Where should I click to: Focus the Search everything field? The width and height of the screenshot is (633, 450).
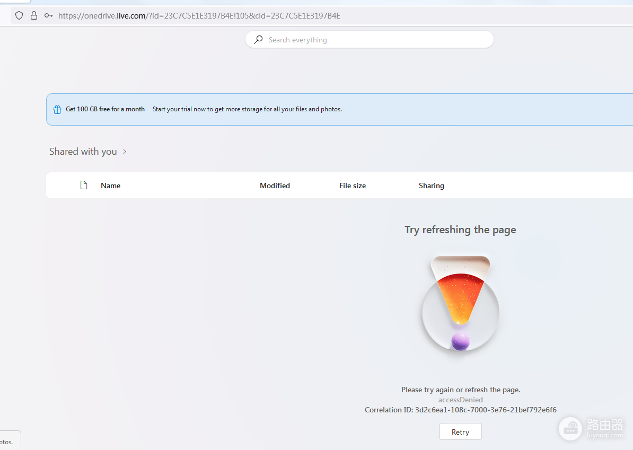click(370, 40)
